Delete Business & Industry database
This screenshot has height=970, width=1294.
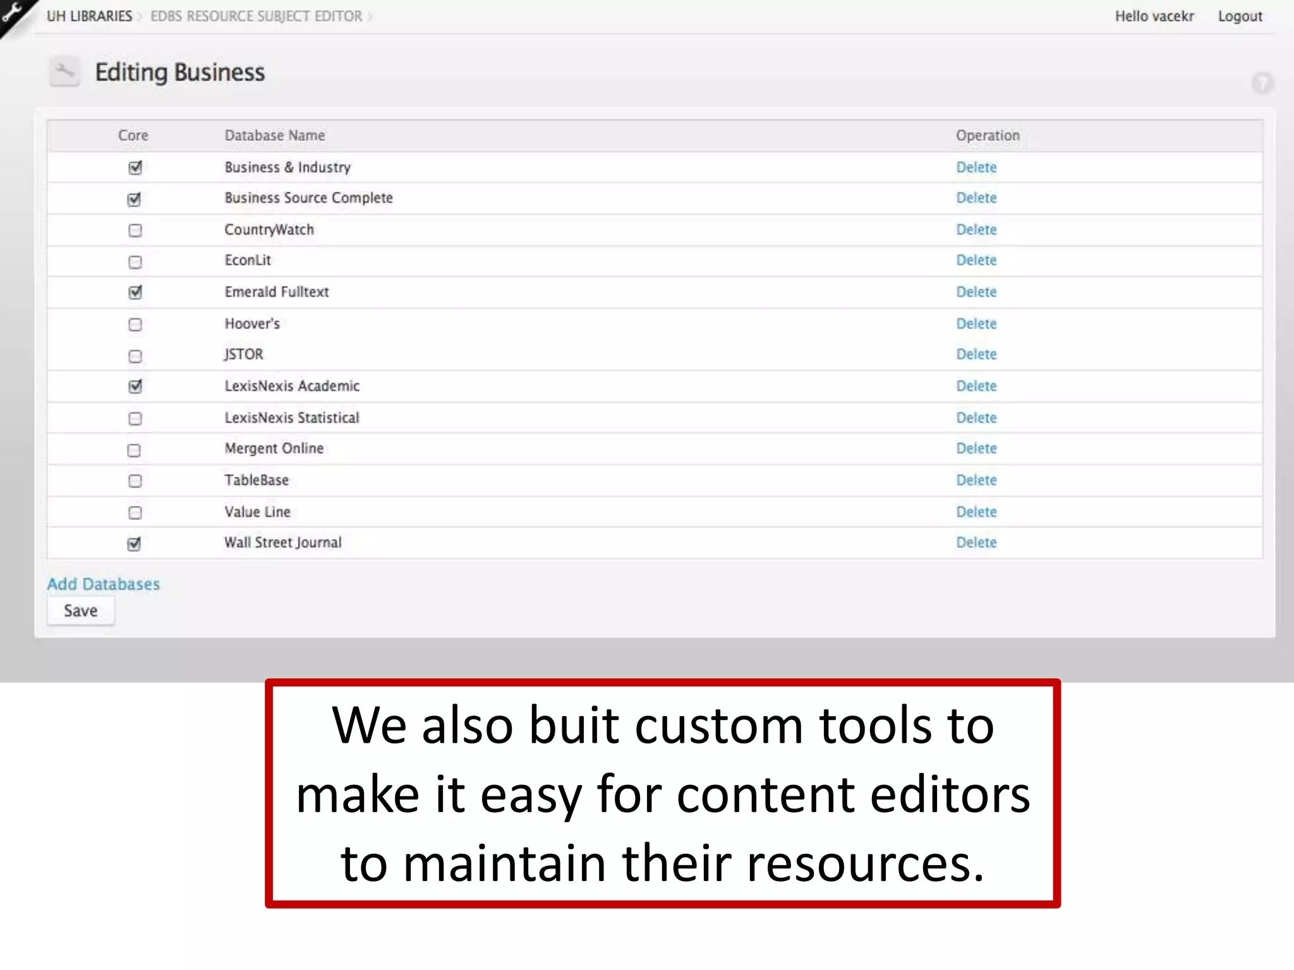(x=976, y=167)
